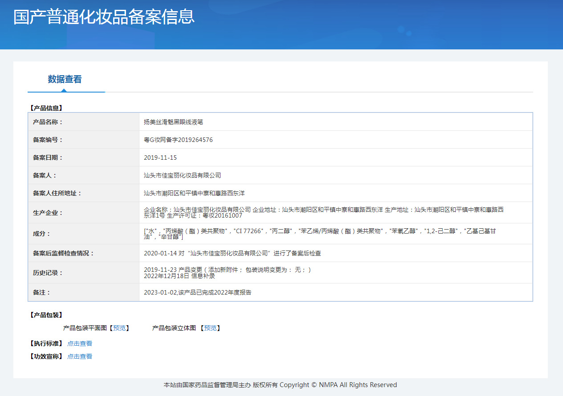Image resolution: width=563 pixels, height=396 pixels.
Task: Click the filing number 粤G妆网备字2019264576
Action: click(x=178, y=140)
